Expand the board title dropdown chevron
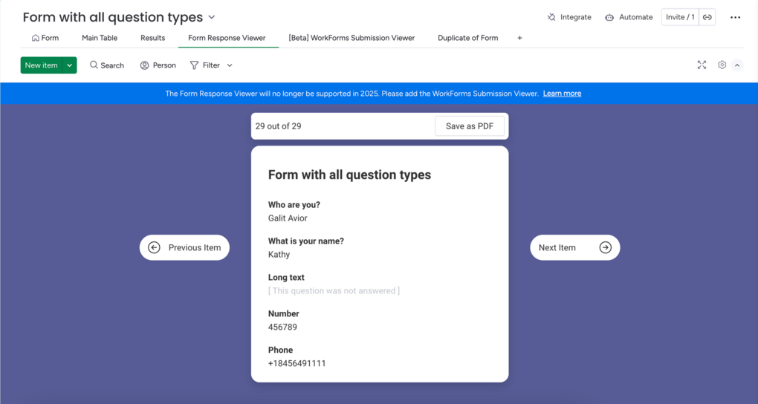Image resolution: width=758 pixels, height=404 pixels. tap(211, 17)
